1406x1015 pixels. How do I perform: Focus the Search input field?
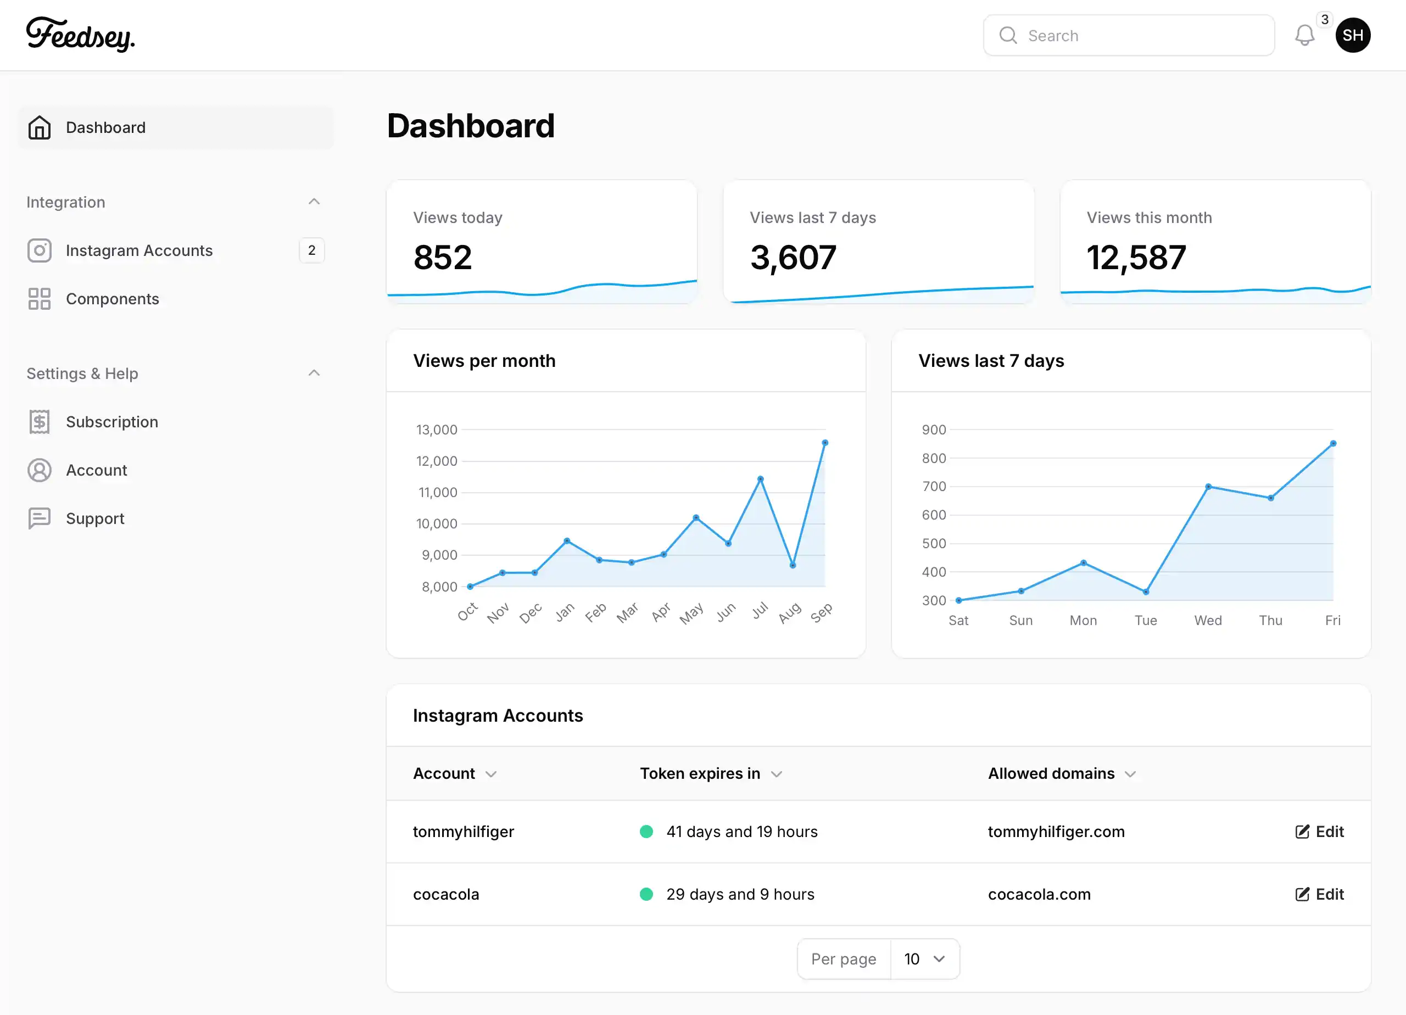point(1129,35)
